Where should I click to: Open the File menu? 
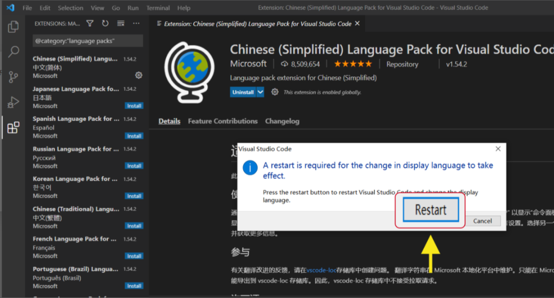point(27,8)
